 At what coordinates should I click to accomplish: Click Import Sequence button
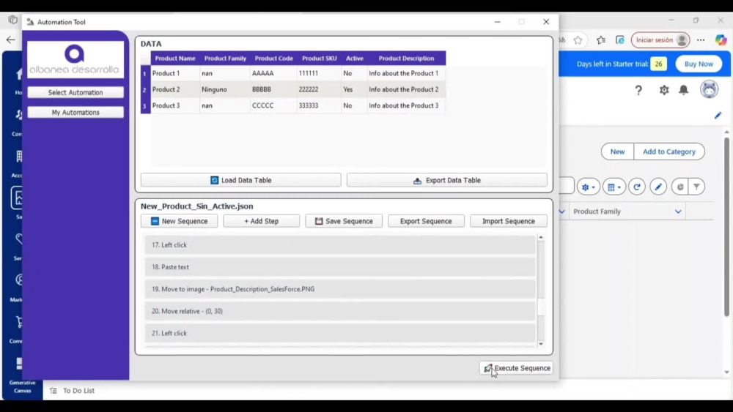(509, 221)
